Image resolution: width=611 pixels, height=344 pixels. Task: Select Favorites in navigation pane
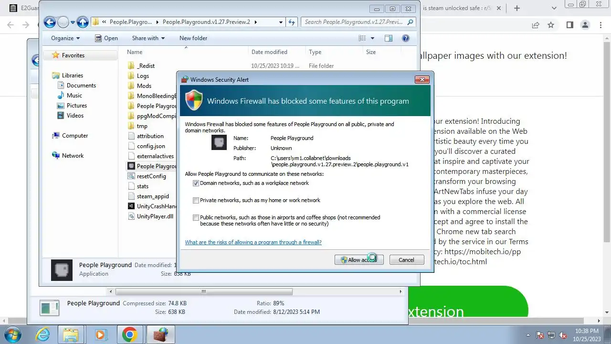(x=73, y=55)
